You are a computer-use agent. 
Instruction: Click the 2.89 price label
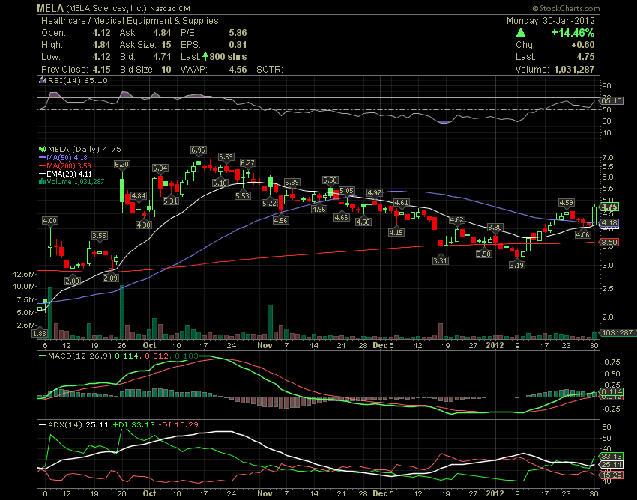pos(110,278)
